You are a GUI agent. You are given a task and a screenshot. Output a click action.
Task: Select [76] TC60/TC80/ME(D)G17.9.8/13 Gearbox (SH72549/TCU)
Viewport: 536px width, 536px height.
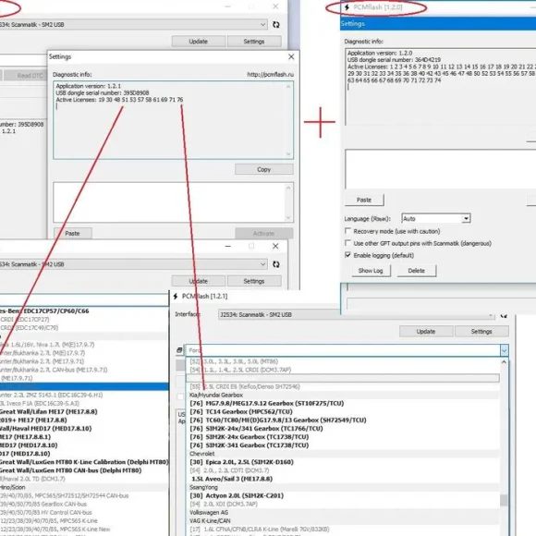pos(278,420)
